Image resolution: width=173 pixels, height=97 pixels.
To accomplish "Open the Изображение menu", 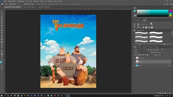I will (x=21, y=1).
